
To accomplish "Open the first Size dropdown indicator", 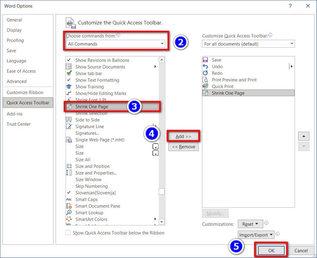I will (x=155, y=146).
